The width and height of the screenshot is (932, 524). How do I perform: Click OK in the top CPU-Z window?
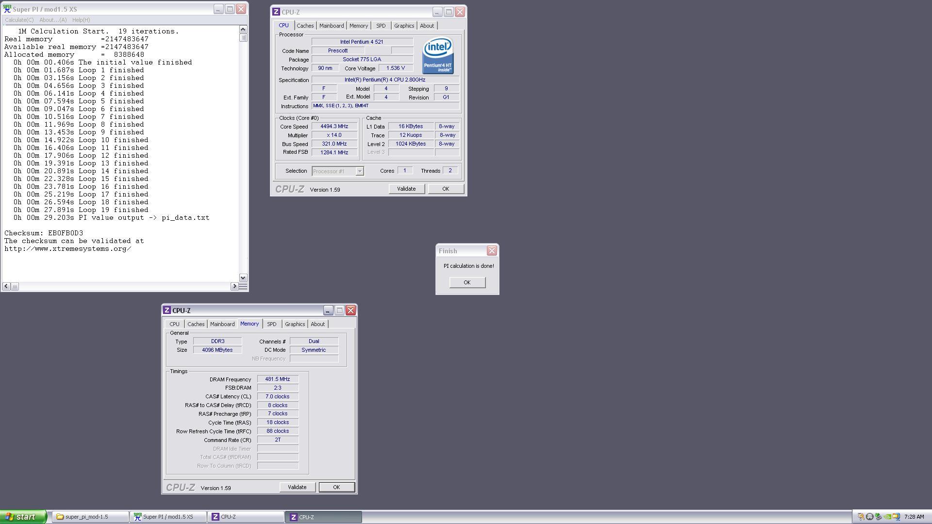(x=446, y=189)
